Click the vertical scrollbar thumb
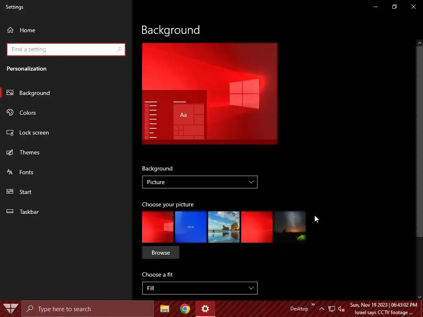423x317 pixels. [x=420, y=142]
